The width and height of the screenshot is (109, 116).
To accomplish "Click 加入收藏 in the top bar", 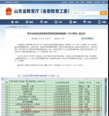I will 64,2.
